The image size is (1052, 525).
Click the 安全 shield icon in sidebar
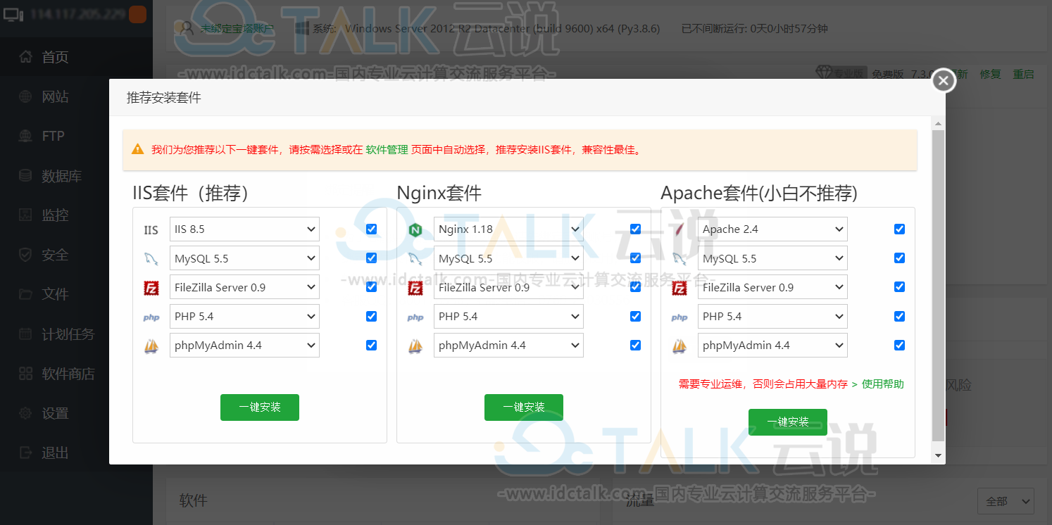tap(26, 255)
